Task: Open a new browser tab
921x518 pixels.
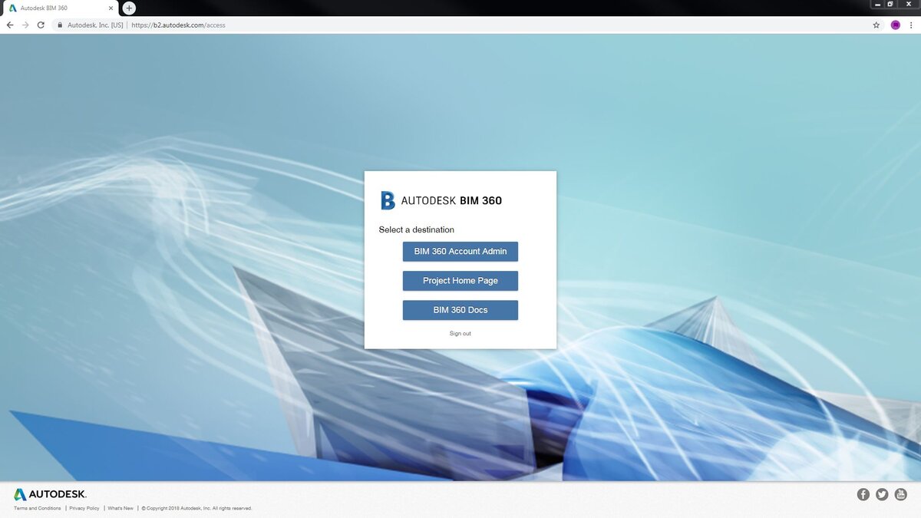Action: pos(129,8)
